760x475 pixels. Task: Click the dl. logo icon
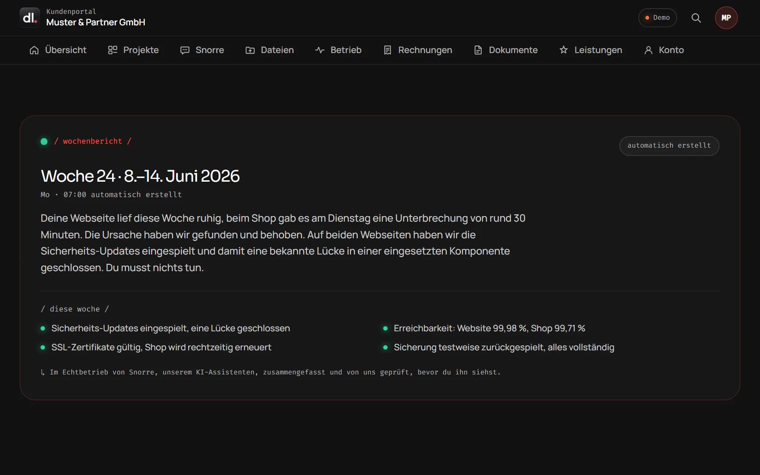[x=30, y=17]
